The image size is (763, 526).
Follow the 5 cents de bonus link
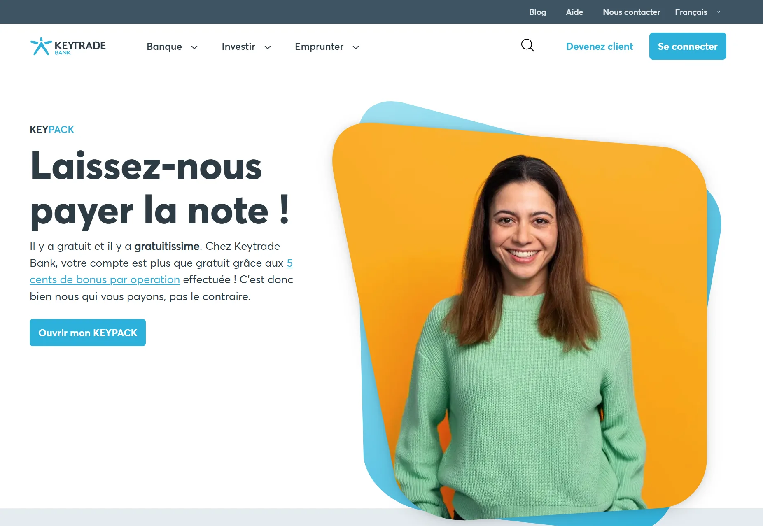click(x=161, y=271)
